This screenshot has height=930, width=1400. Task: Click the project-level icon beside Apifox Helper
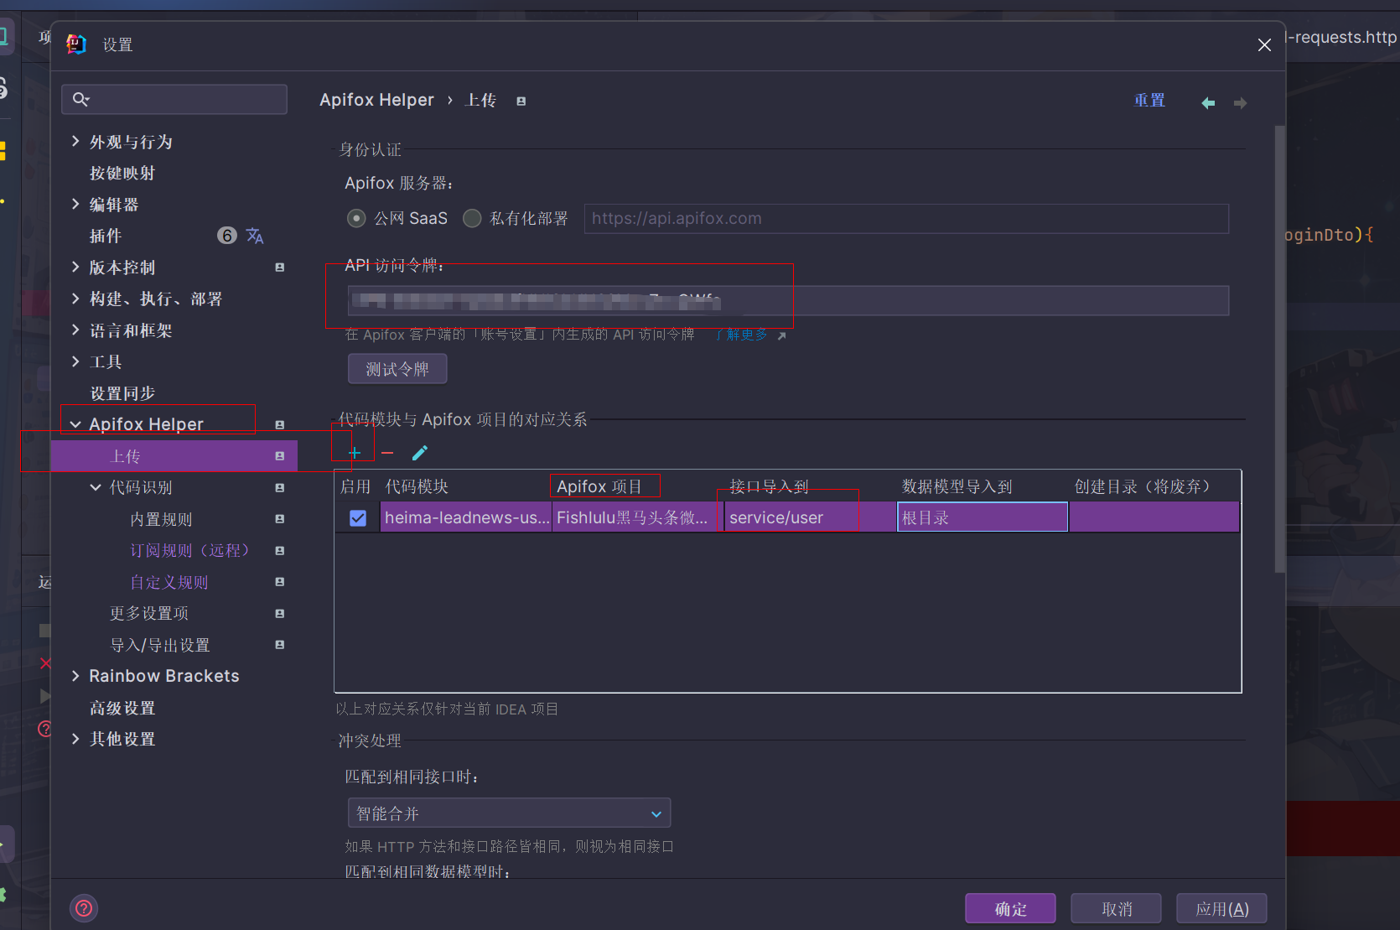point(280,425)
